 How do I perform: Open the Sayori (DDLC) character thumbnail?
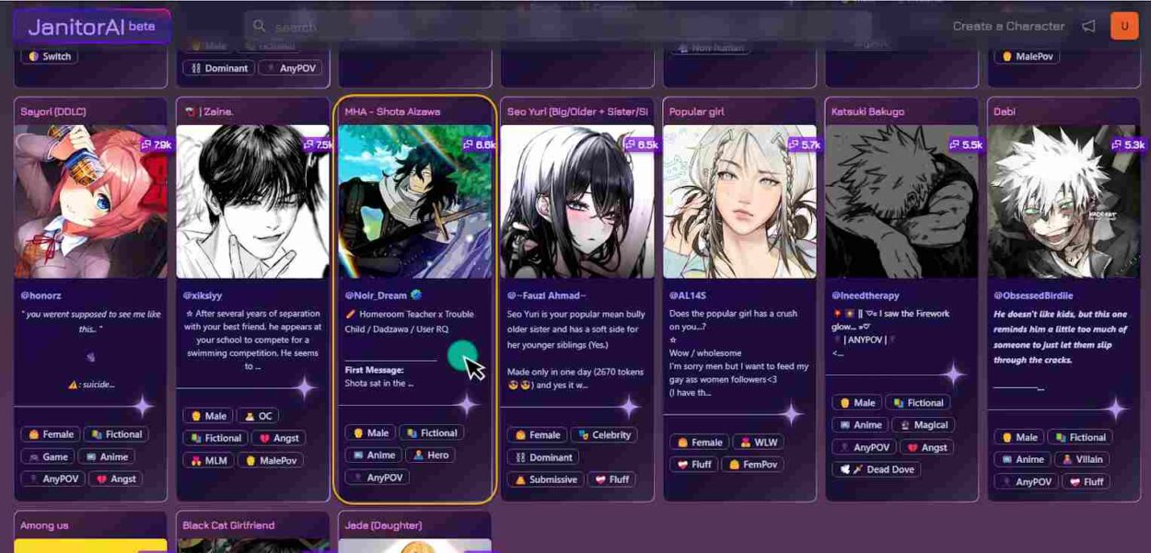pyautogui.click(x=91, y=202)
